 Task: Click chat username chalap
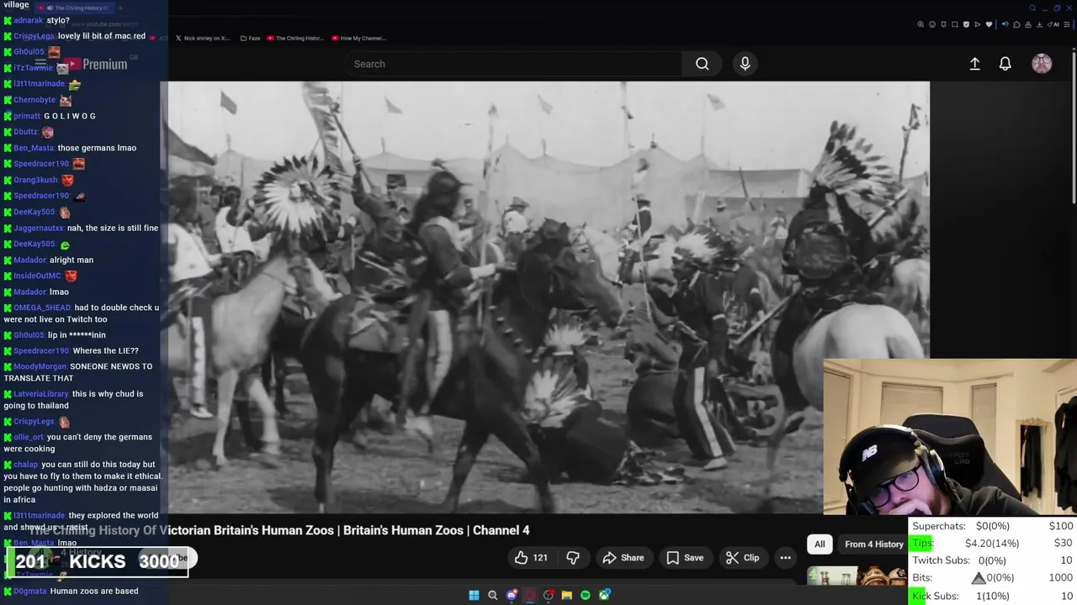click(x=26, y=465)
